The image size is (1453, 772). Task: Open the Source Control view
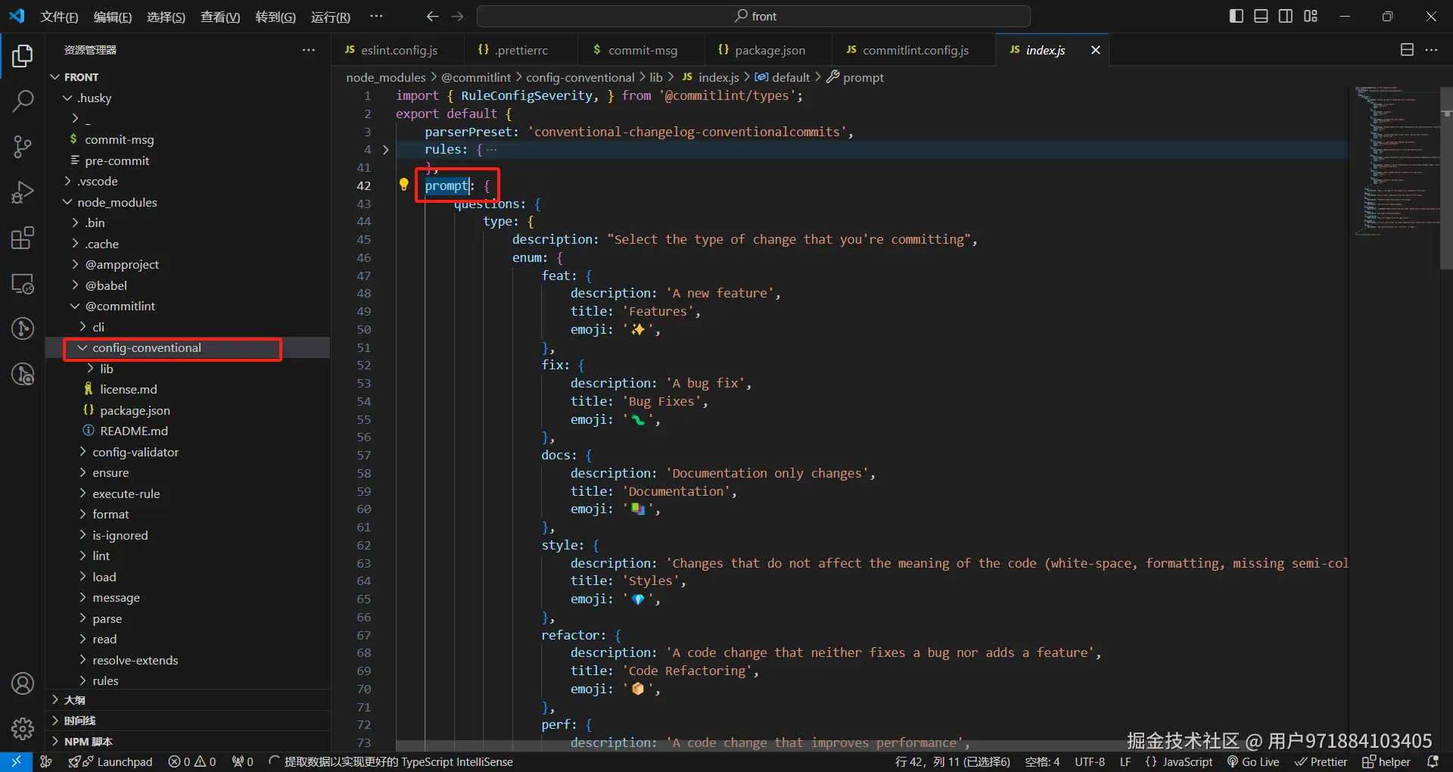click(23, 146)
